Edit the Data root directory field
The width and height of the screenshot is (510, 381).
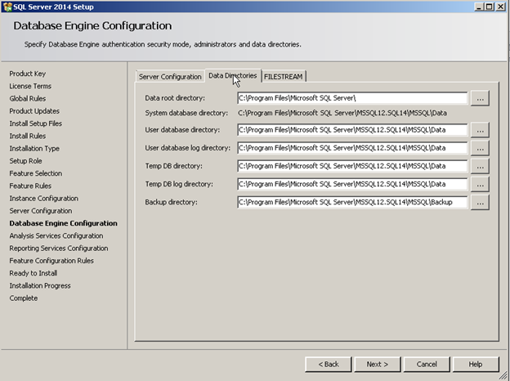tap(352, 98)
